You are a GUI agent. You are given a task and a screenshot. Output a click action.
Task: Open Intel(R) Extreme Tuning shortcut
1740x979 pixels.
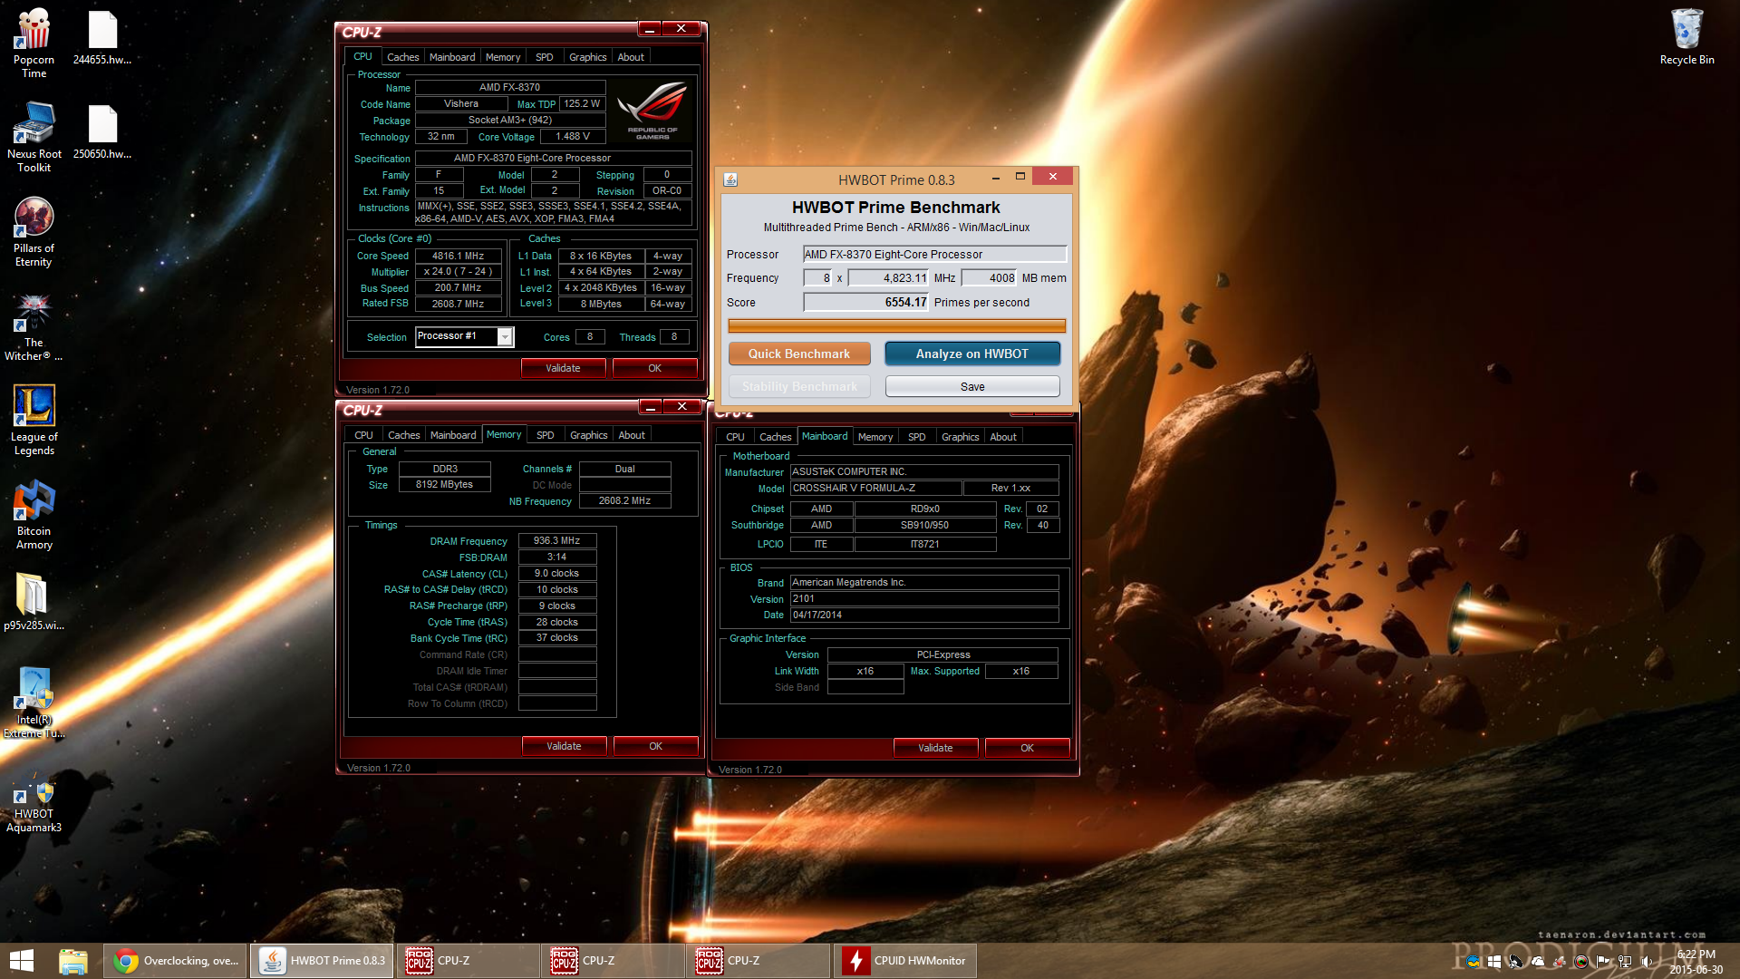[34, 703]
